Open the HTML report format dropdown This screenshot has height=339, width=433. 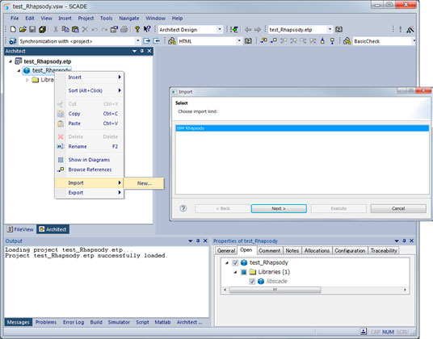click(x=239, y=41)
